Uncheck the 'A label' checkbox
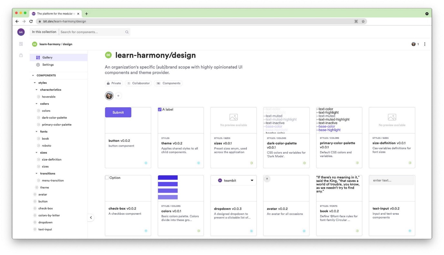The height and width of the screenshot is (255, 444). coord(160,110)
